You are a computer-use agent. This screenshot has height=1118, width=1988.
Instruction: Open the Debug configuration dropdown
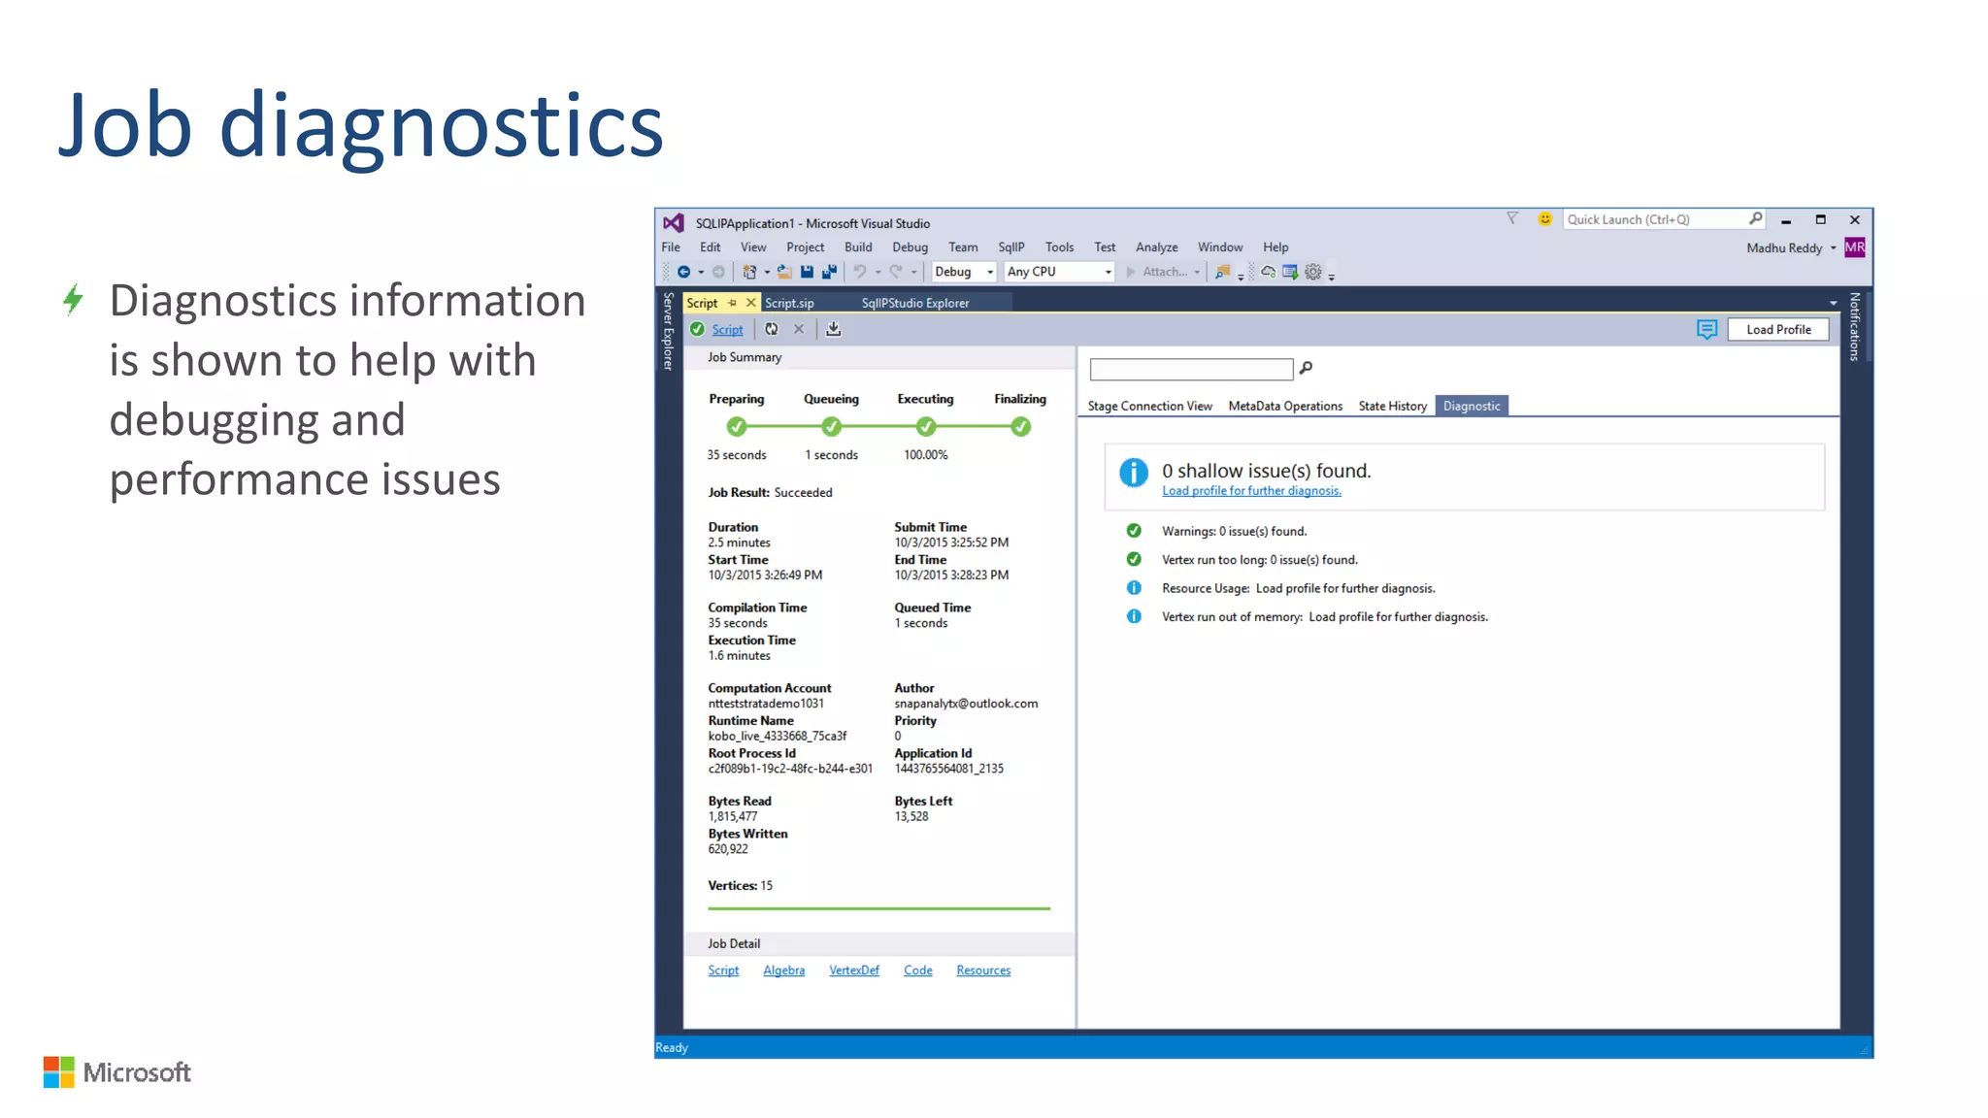990,272
